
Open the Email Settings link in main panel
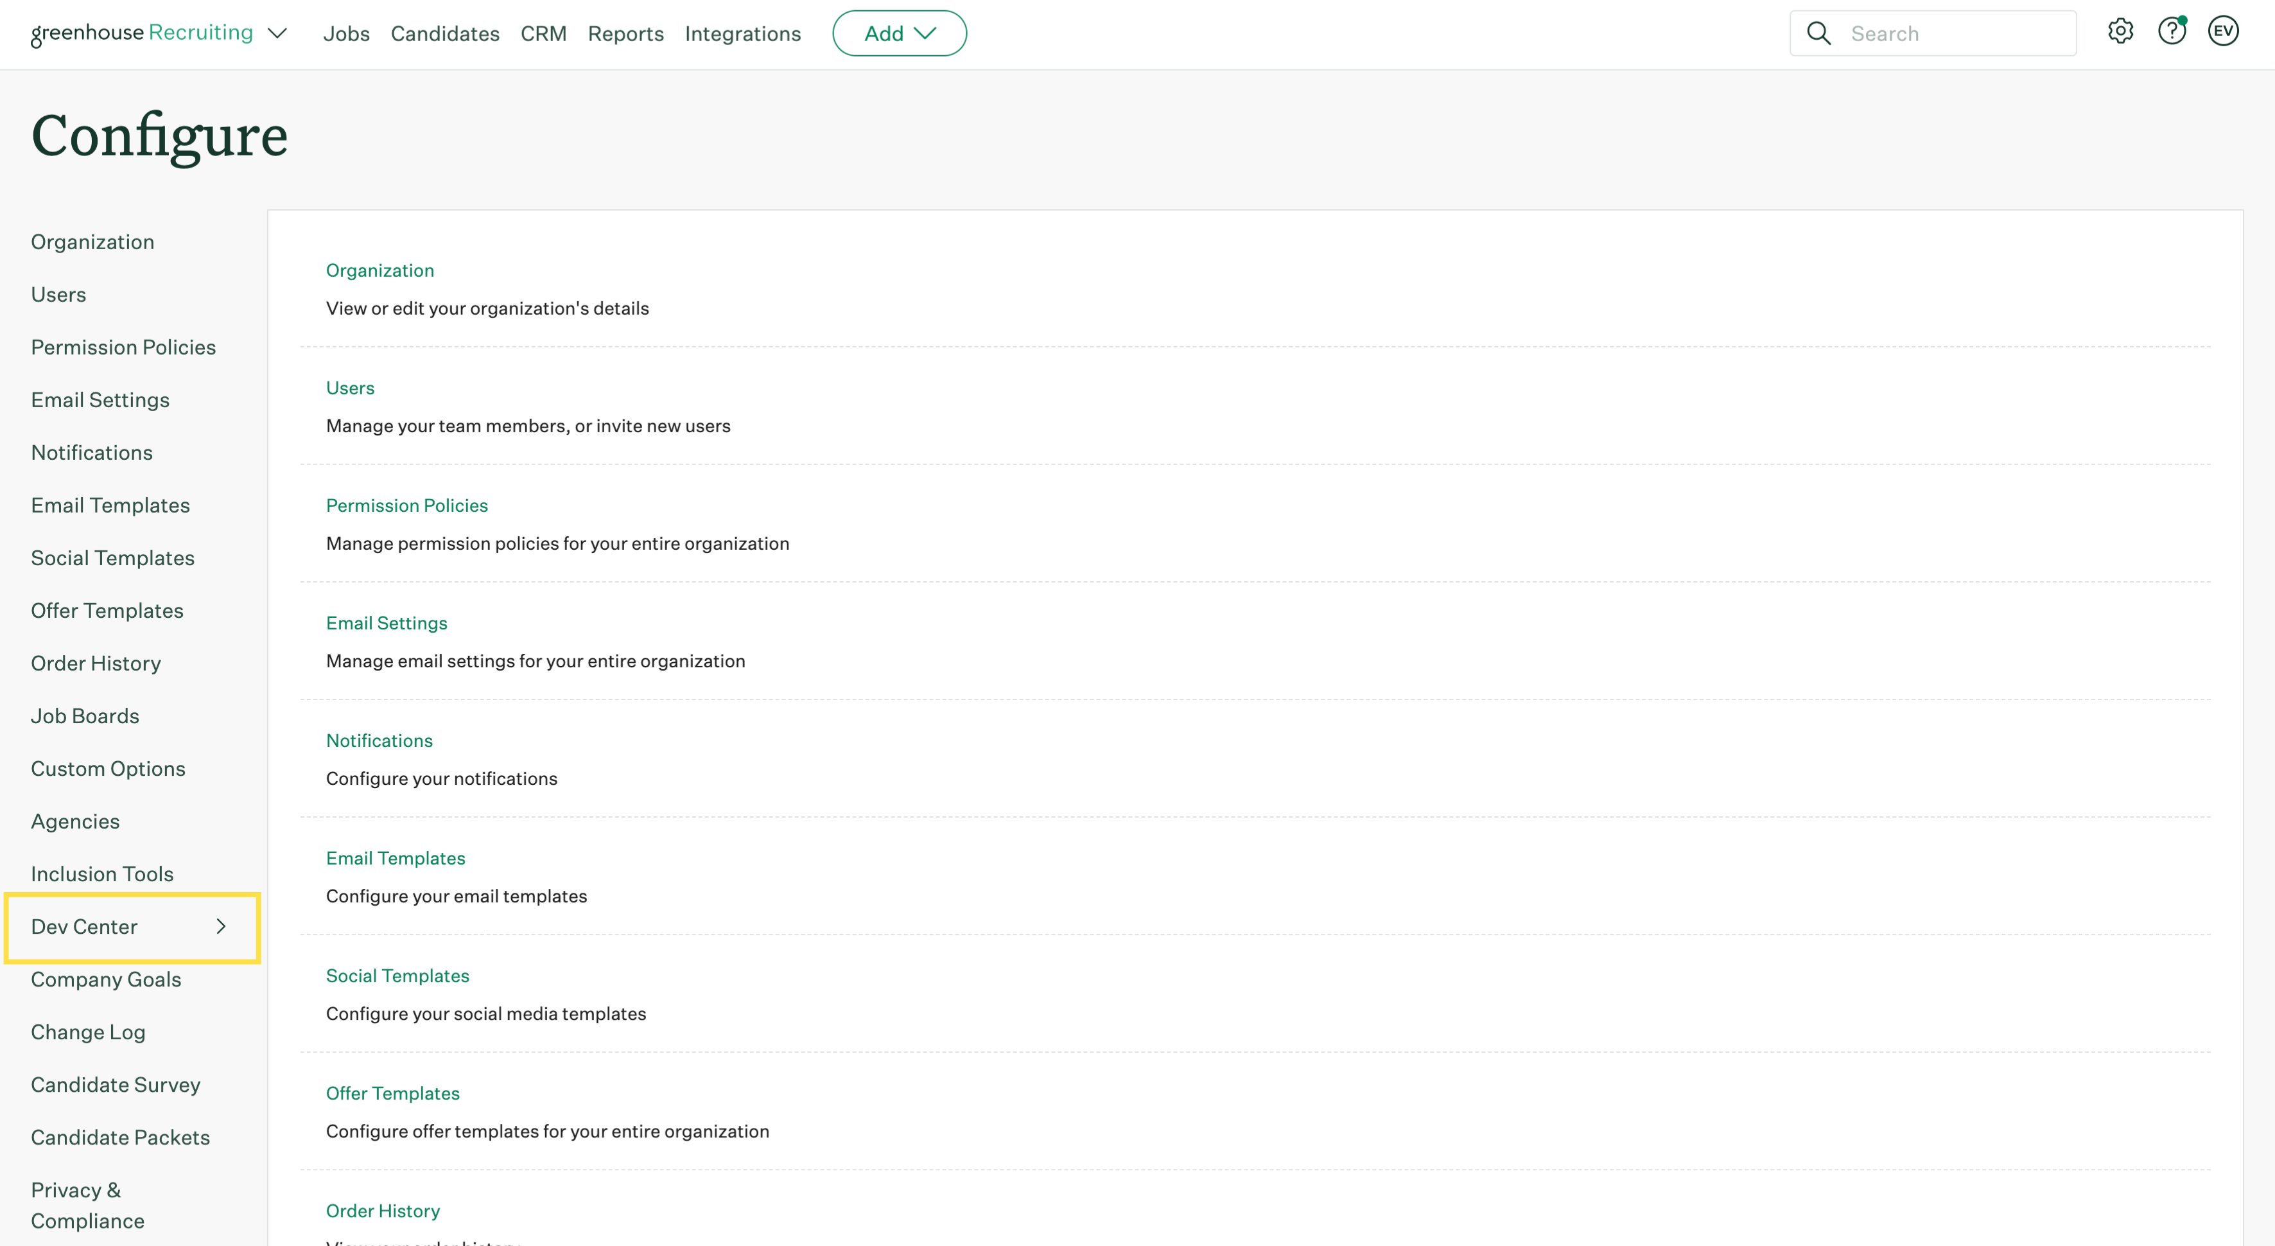coord(386,622)
